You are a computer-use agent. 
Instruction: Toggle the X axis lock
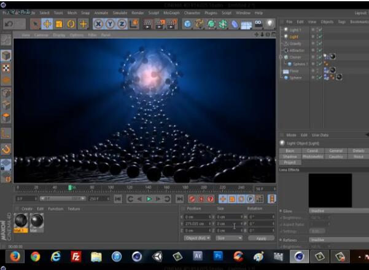pos(98,24)
